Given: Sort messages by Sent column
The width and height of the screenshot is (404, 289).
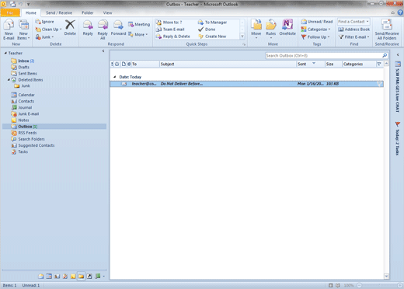Looking at the screenshot, I should pos(310,64).
